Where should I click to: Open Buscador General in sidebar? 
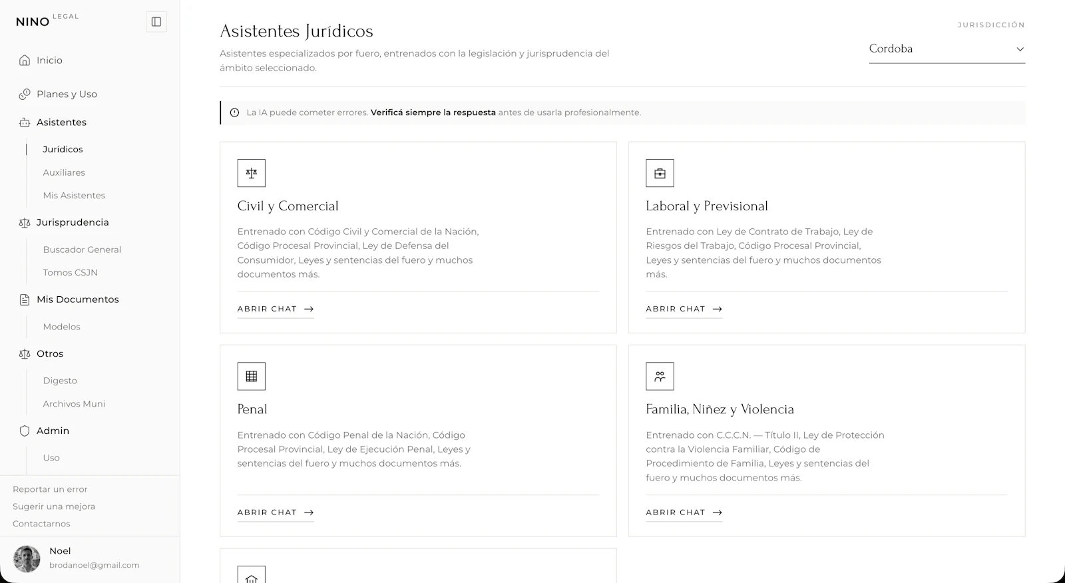click(x=82, y=250)
